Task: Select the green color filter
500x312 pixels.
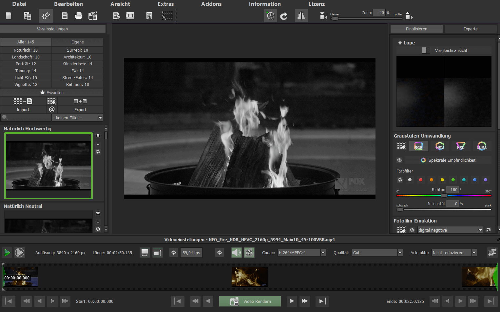Action: pyautogui.click(x=453, y=180)
